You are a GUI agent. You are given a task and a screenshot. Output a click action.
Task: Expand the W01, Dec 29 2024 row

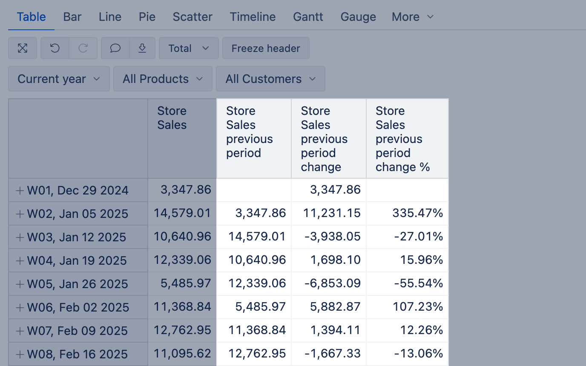click(20, 190)
